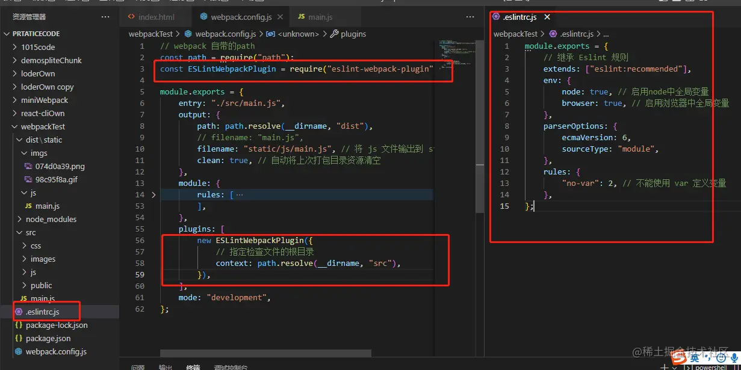This screenshot has width=741, height=370.
Task: Expand the css folder
Action: (x=60, y=245)
